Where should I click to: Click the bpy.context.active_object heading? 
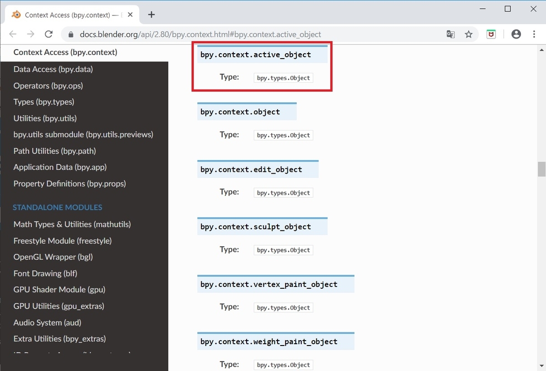(x=256, y=55)
